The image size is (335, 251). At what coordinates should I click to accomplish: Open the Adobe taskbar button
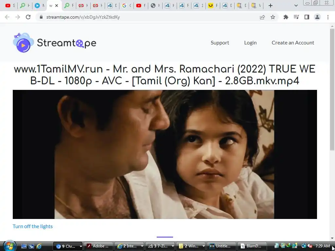pos(98,246)
